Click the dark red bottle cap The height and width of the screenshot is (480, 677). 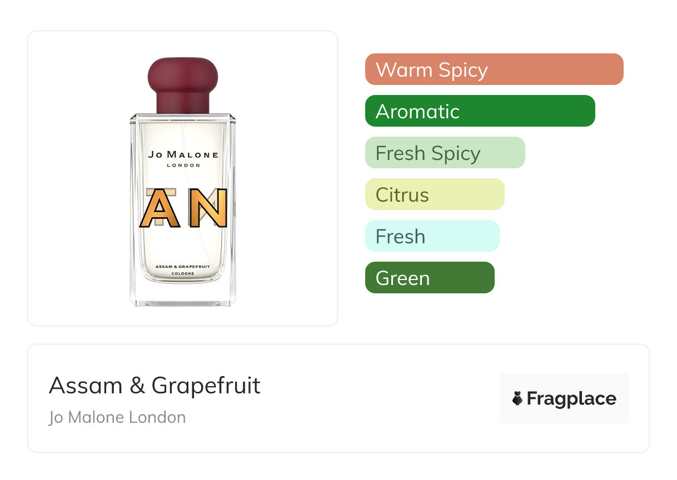(x=182, y=85)
